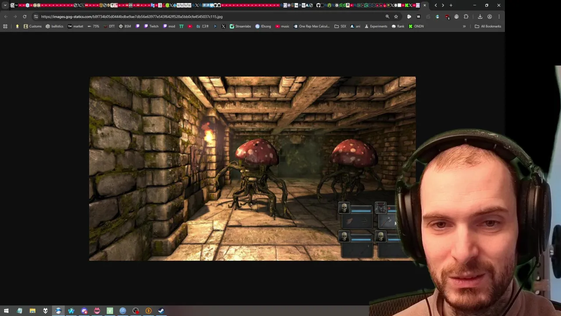Open the Twitch bookmark
561x316 pixels.
(x=151, y=26)
